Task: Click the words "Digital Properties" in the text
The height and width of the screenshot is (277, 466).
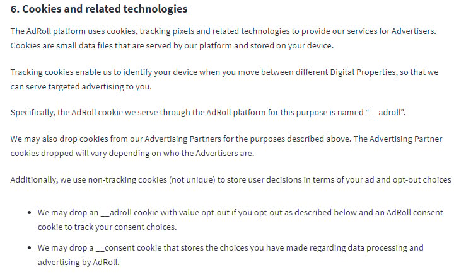Action: (363, 72)
